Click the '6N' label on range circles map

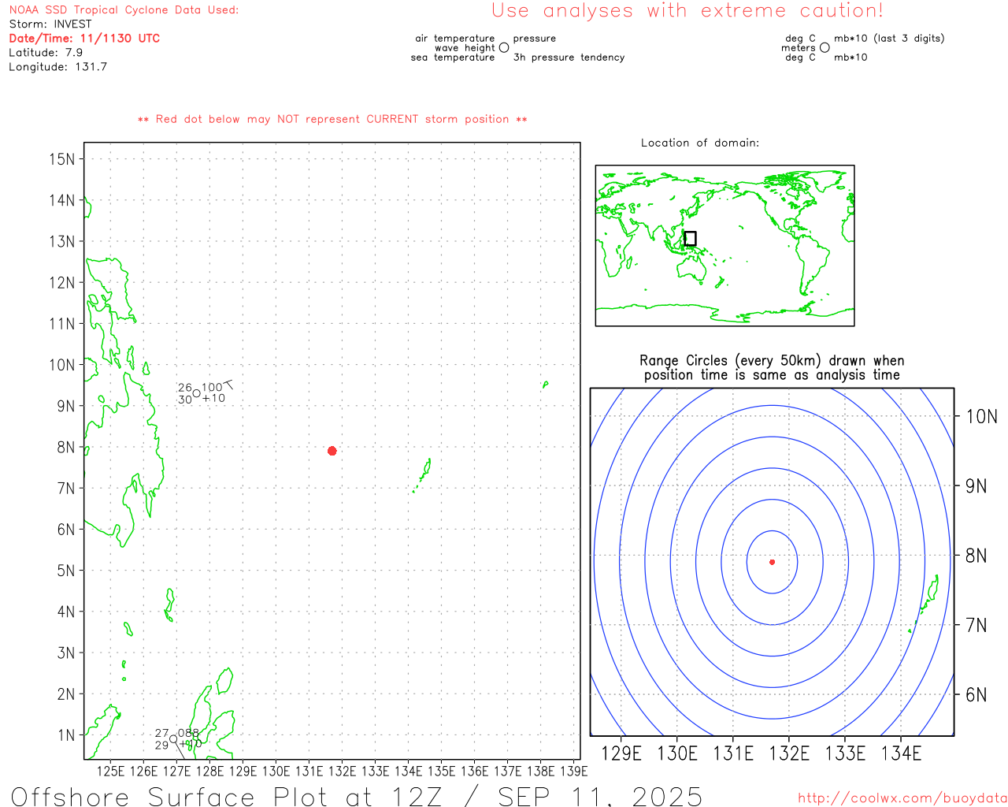pos(976,694)
